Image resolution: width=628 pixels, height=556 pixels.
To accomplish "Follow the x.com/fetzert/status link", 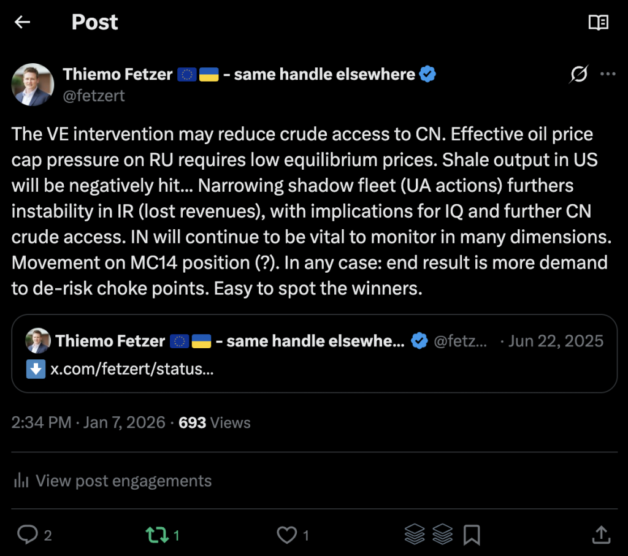I will pos(132,370).
